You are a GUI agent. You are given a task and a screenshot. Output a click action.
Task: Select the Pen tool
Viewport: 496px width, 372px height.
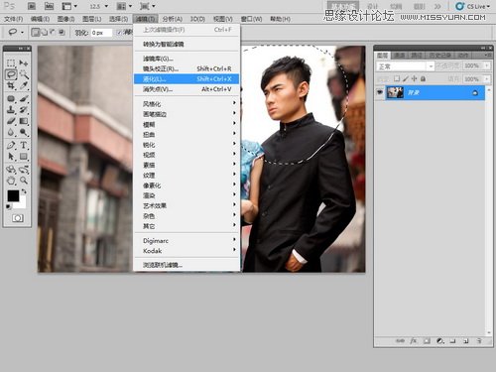(x=11, y=145)
